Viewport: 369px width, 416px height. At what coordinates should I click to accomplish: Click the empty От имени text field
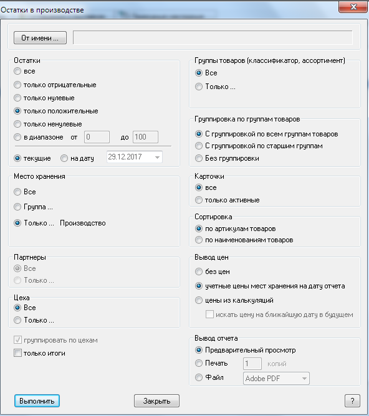click(213, 37)
